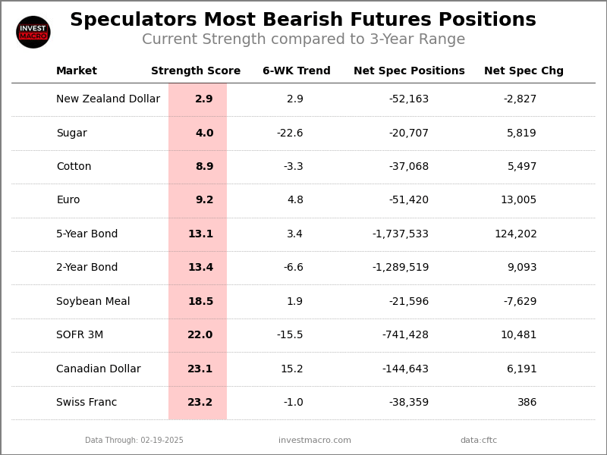The width and height of the screenshot is (607, 455).
Task: Click the Invest Macro logo icon
Action: 33,32
